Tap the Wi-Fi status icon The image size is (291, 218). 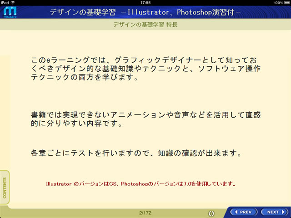pyautogui.click(x=13, y=3)
